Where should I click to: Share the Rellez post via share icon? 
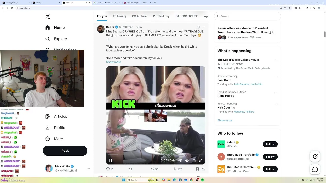click(203, 169)
